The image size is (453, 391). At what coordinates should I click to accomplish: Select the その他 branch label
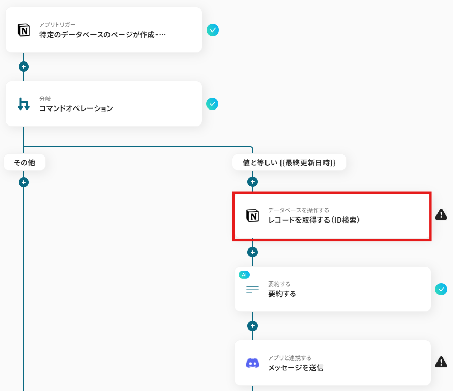pyautogui.click(x=25, y=162)
